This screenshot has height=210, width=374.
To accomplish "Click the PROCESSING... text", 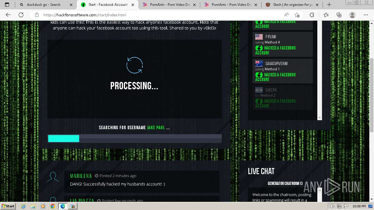I will point(134,86).
